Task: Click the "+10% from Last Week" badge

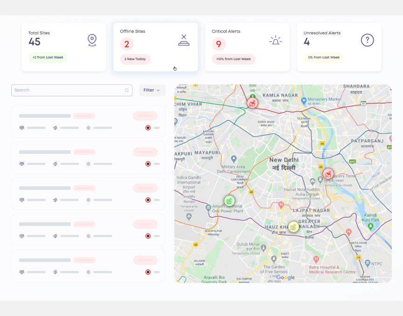Action: pos(233,59)
